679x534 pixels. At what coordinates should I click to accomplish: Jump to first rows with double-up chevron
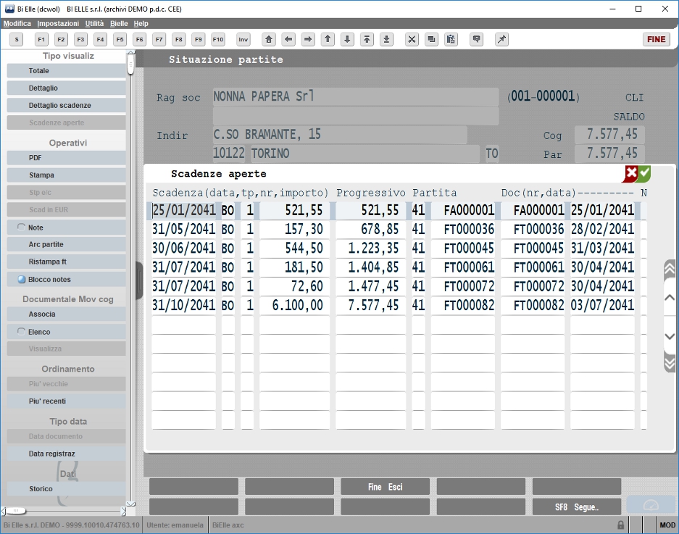click(x=670, y=269)
